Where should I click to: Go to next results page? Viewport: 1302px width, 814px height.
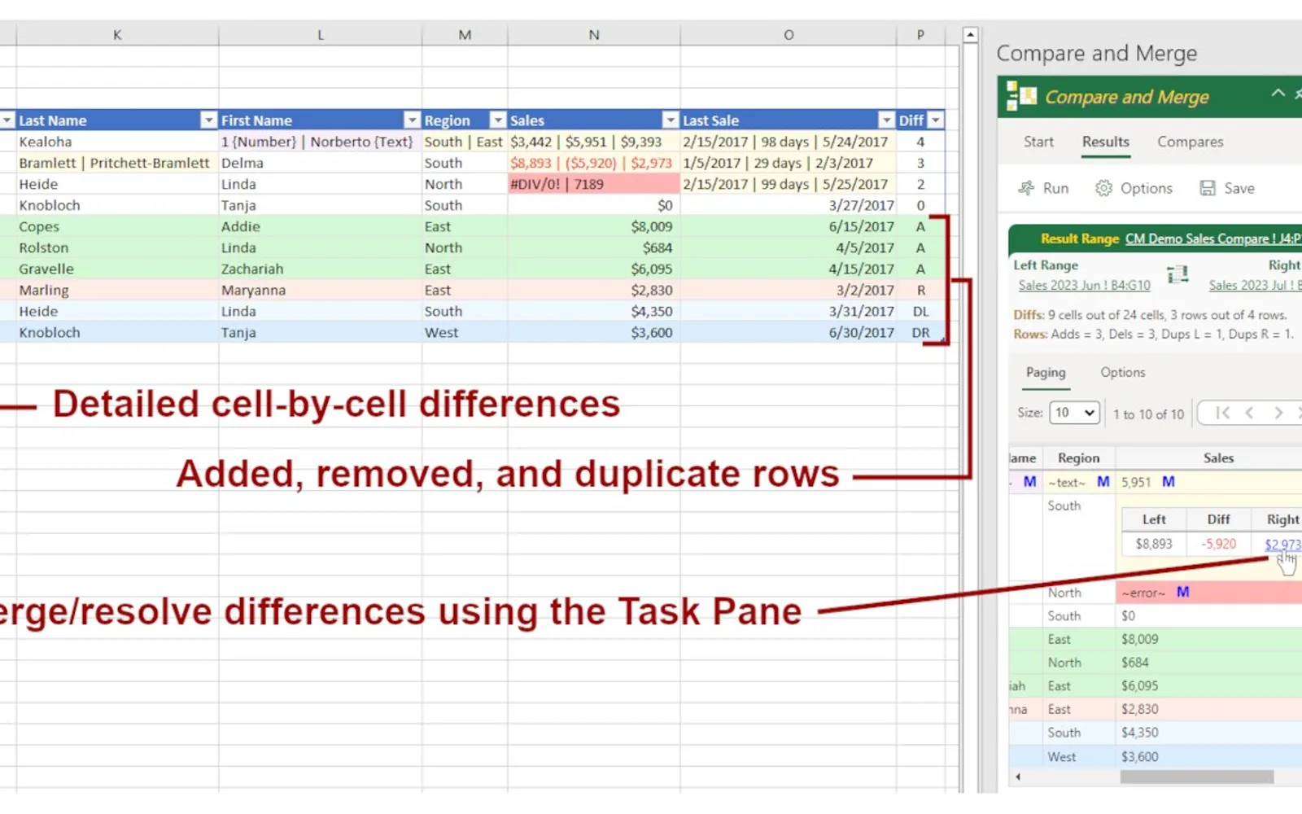click(1278, 413)
